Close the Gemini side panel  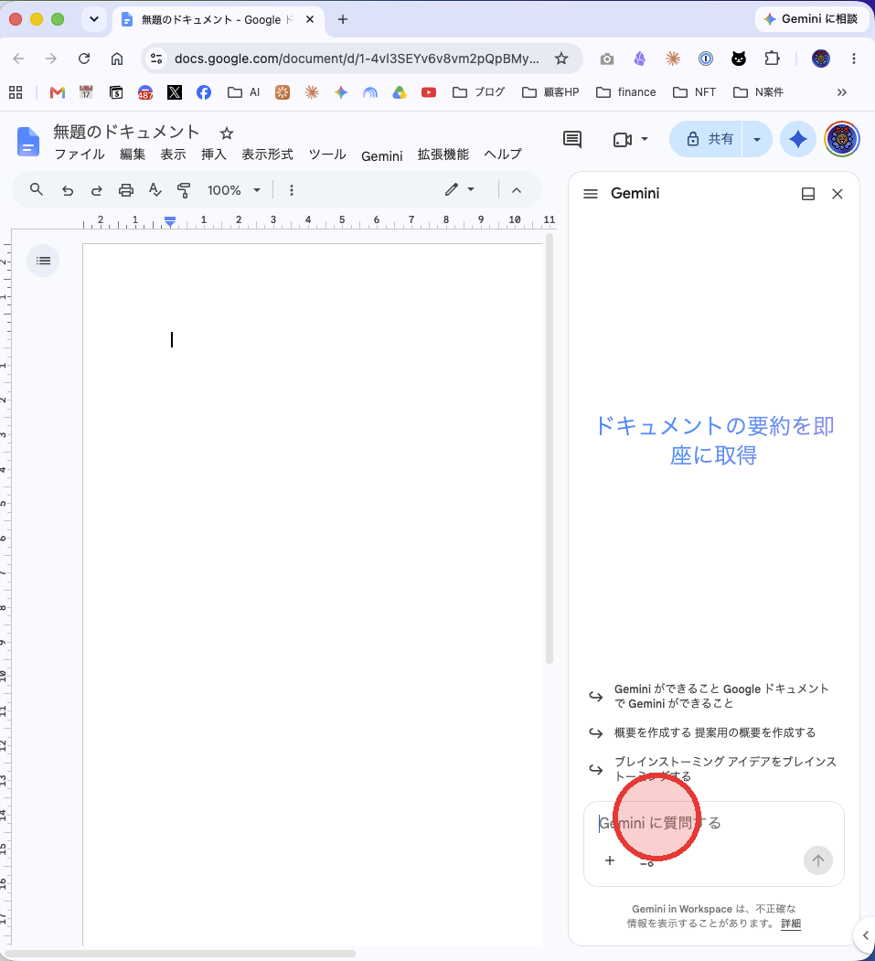[x=837, y=194]
